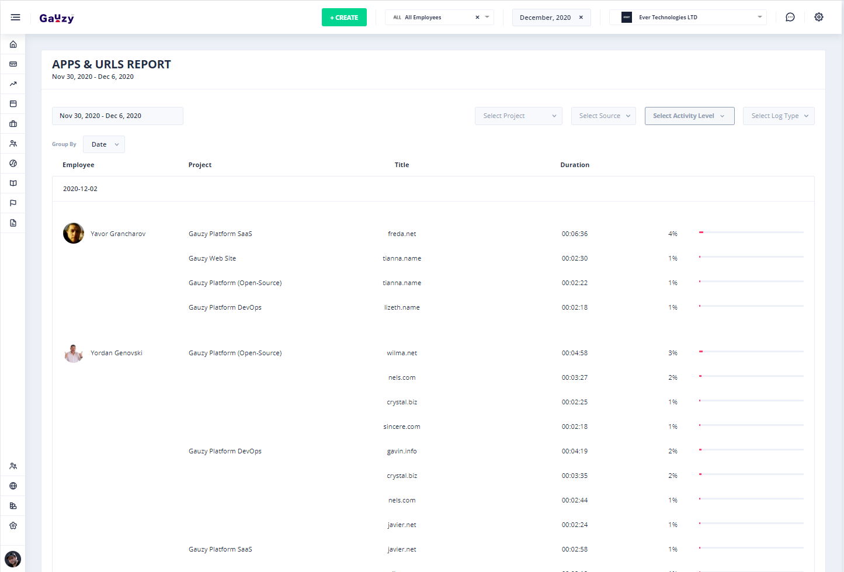Click the globe icon in sidebar

(13, 486)
